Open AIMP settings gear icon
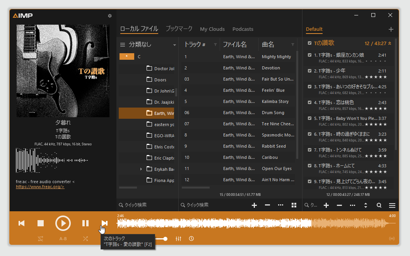410x256 pixels. click(110, 16)
